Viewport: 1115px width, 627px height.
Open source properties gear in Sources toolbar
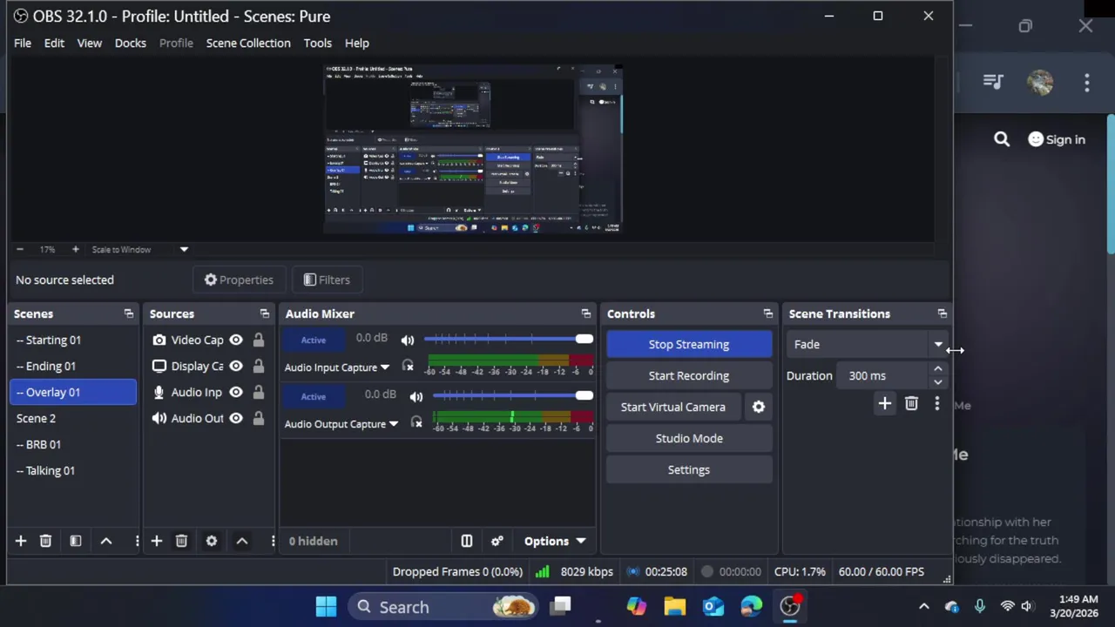click(x=212, y=541)
